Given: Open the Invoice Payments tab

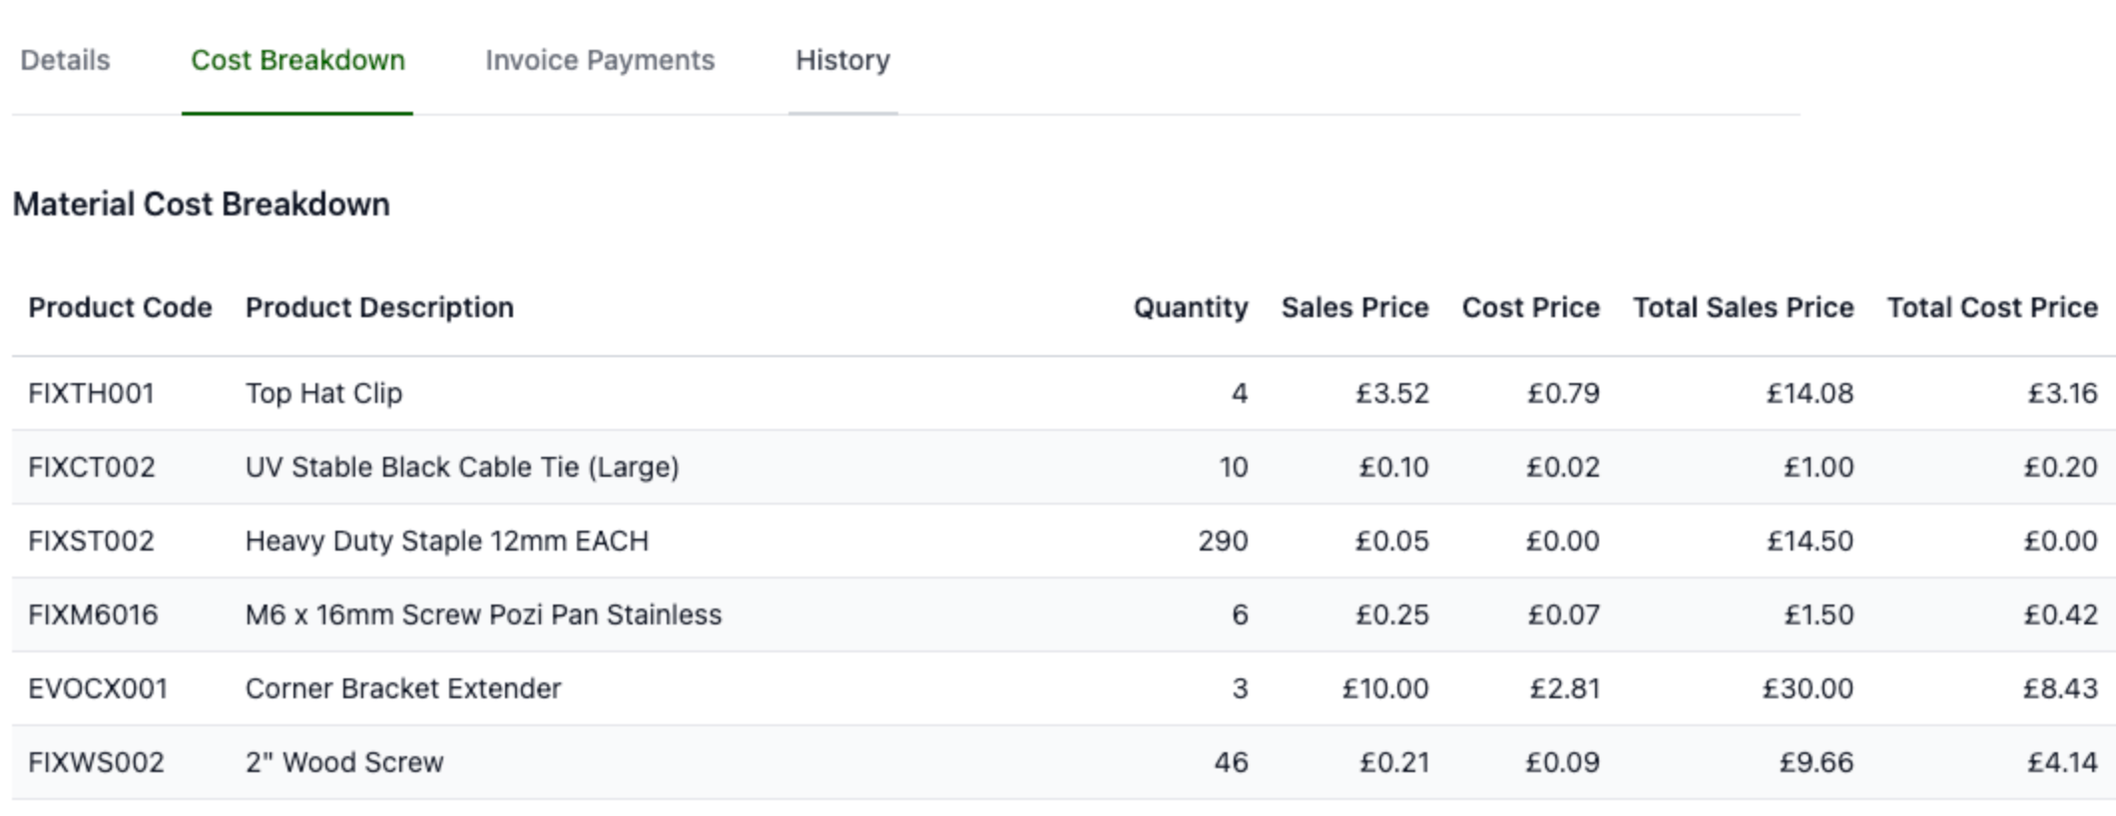Looking at the screenshot, I should pos(600,60).
